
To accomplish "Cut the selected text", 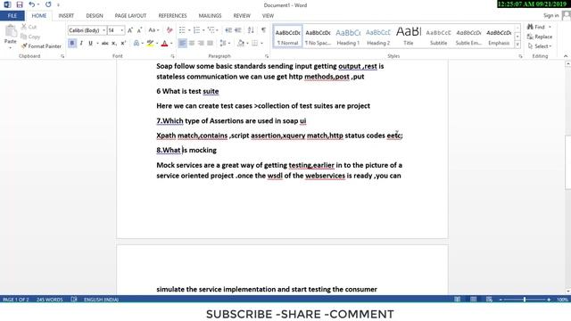I will coord(29,27).
